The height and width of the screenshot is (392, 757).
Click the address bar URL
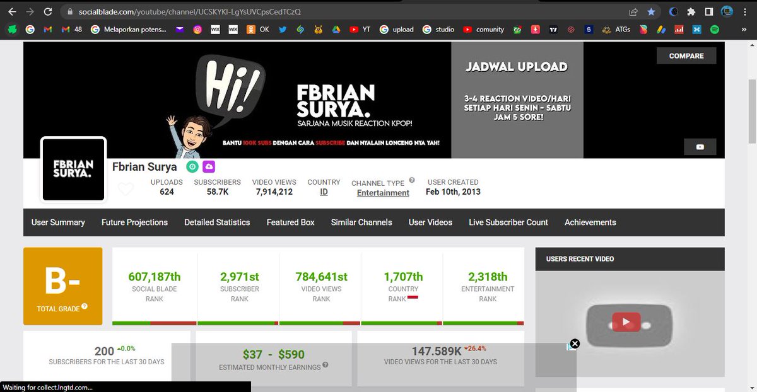pos(189,11)
